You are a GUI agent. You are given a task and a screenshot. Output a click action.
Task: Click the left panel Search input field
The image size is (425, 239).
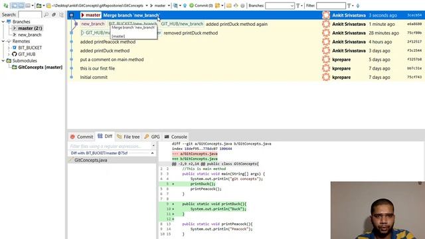pyautogui.click(x=30, y=15)
